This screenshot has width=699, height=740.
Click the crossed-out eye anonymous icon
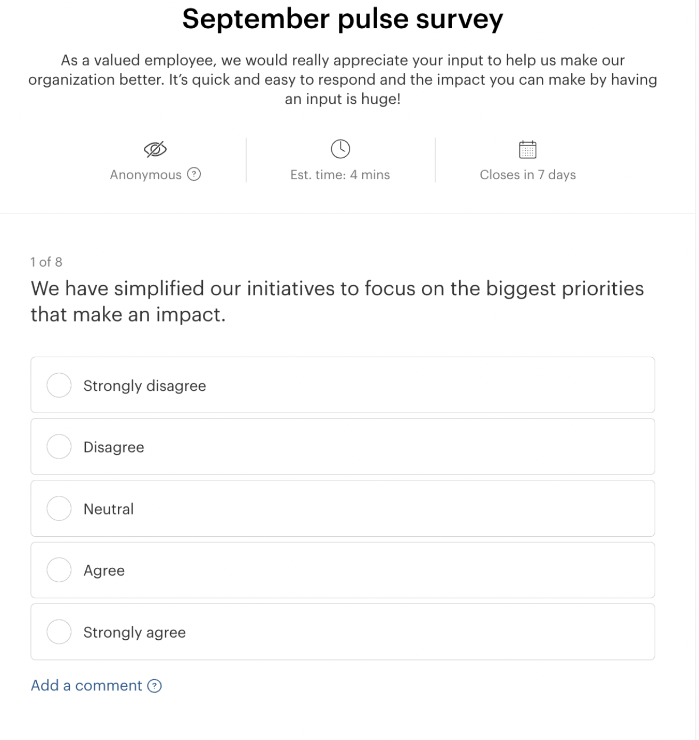point(155,150)
